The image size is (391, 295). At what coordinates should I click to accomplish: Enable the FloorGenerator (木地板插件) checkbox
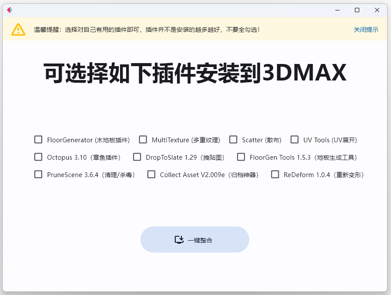(x=38, y=140)
